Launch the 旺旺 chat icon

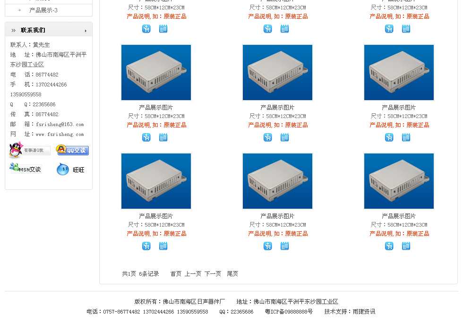[x=70, y=170]
